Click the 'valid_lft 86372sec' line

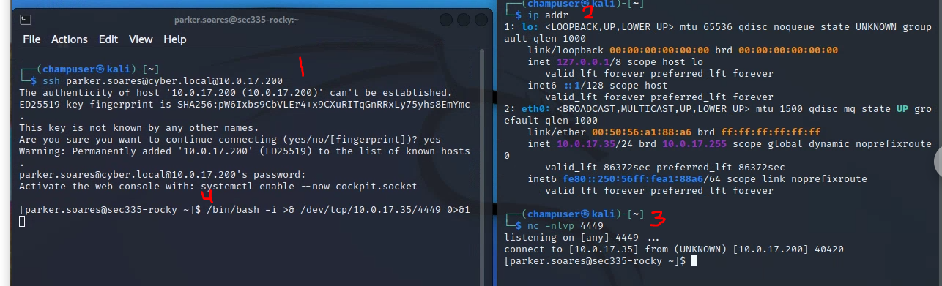pos(665,167)
